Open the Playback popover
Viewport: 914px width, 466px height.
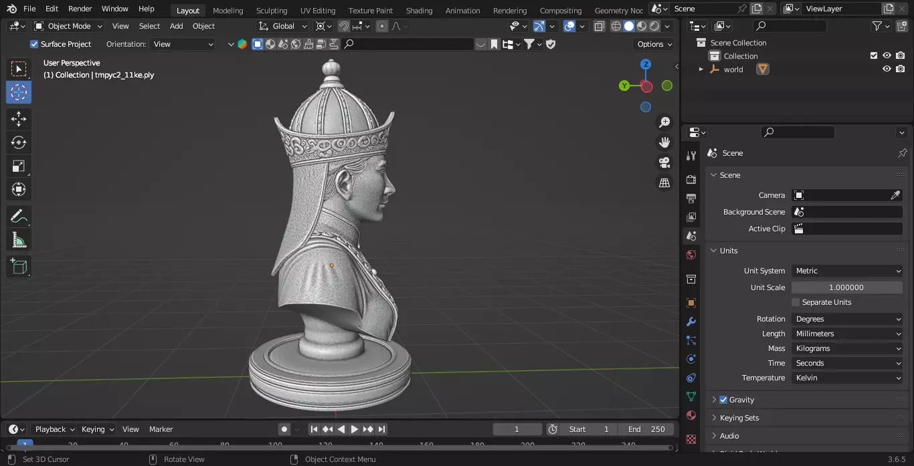(54, 429)
